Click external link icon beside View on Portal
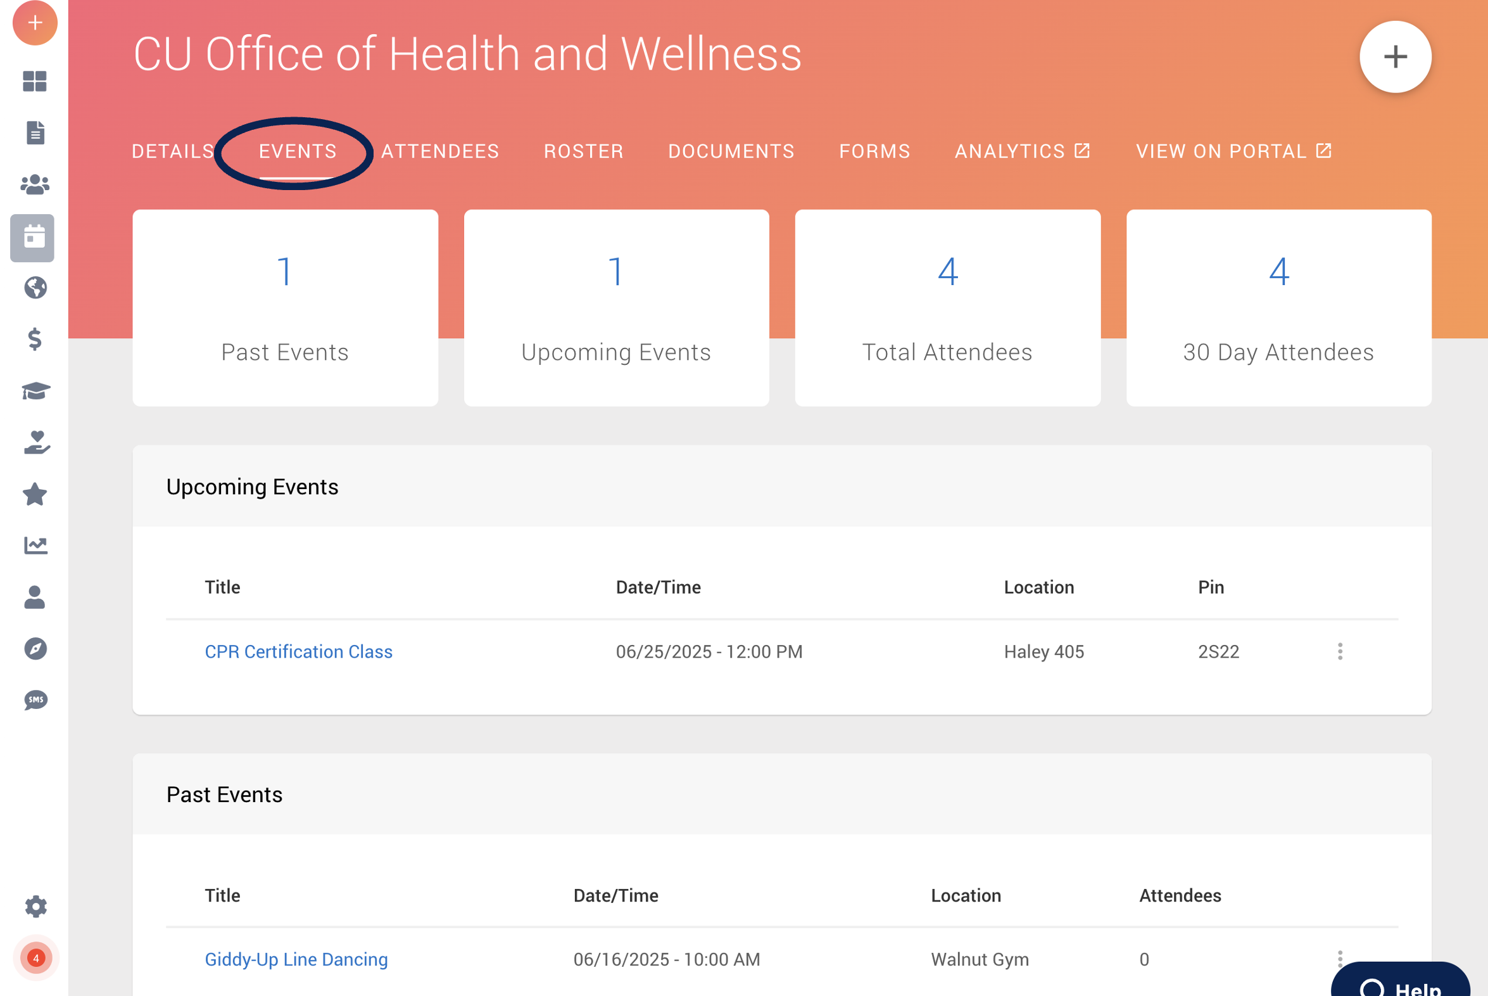 coord(1323,151)
